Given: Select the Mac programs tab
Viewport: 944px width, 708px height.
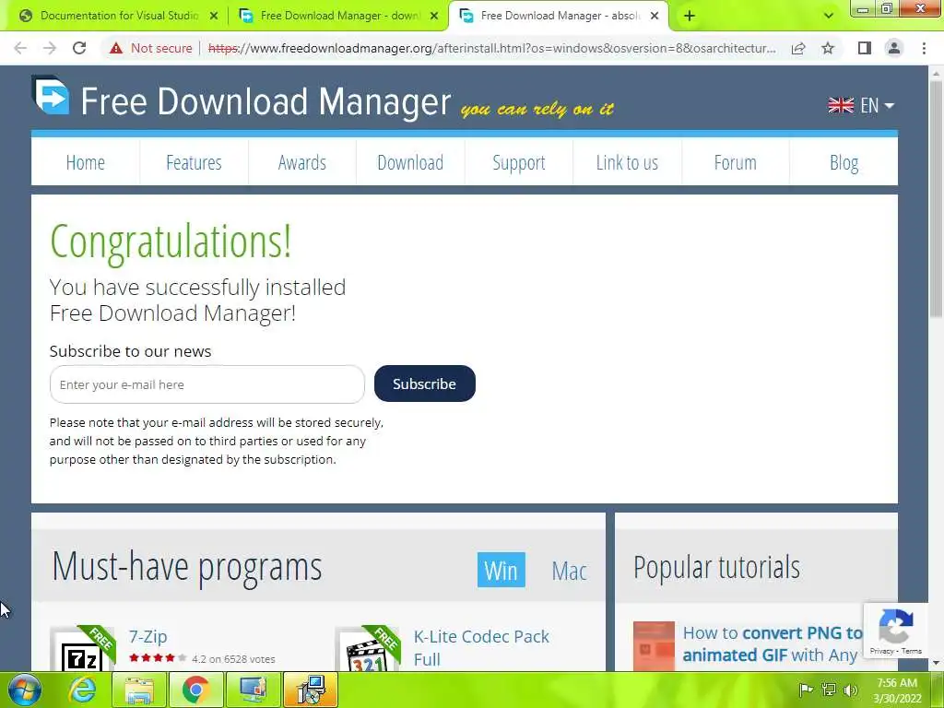Looking at the screenshot, I should (x=569, y=571).
